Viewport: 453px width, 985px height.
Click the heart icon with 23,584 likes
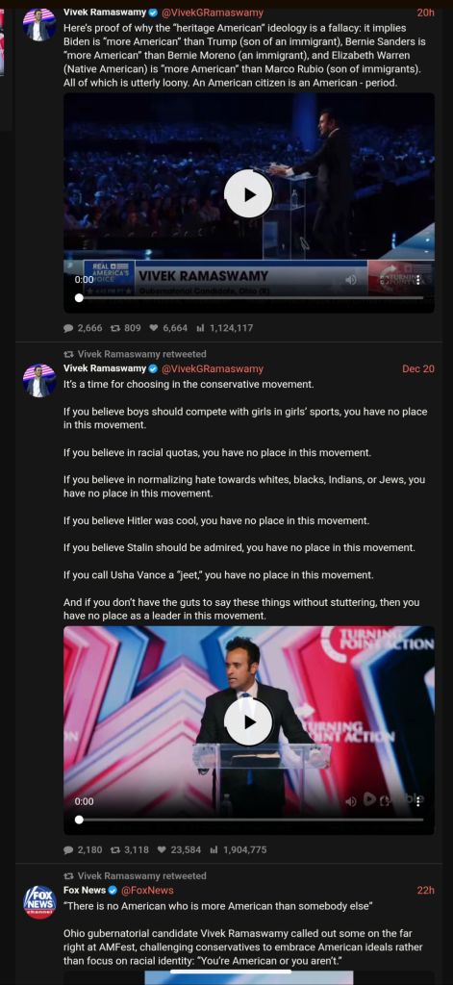(162, 849)
